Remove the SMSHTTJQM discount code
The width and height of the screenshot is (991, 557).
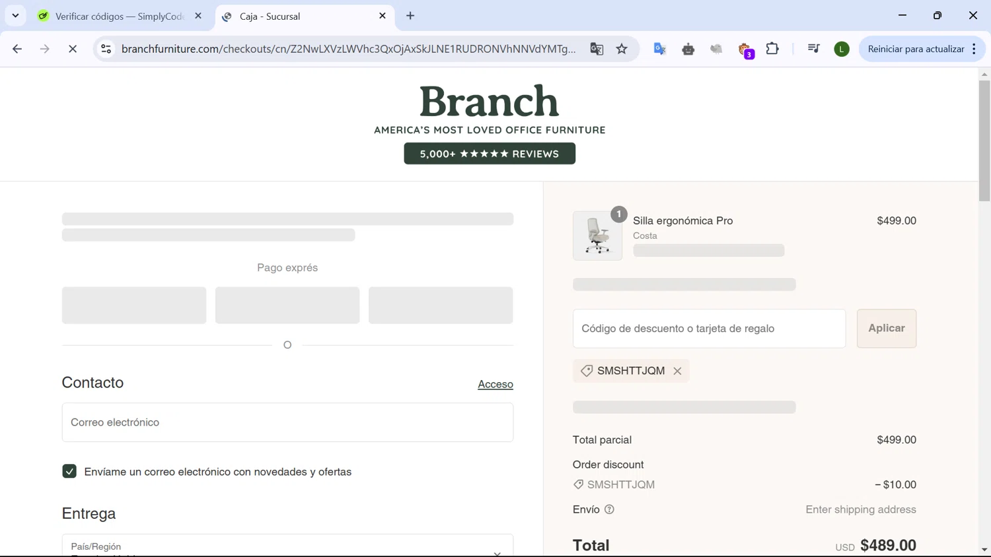pyautogui.click(x=677, y=371)
